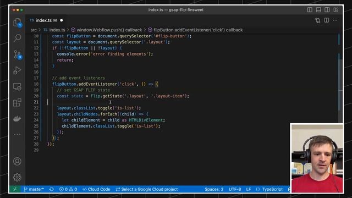Toggle bottom panel layout icon
This screenshot has width=352, height=198.
pyautogui.click(x=318, y=10)
